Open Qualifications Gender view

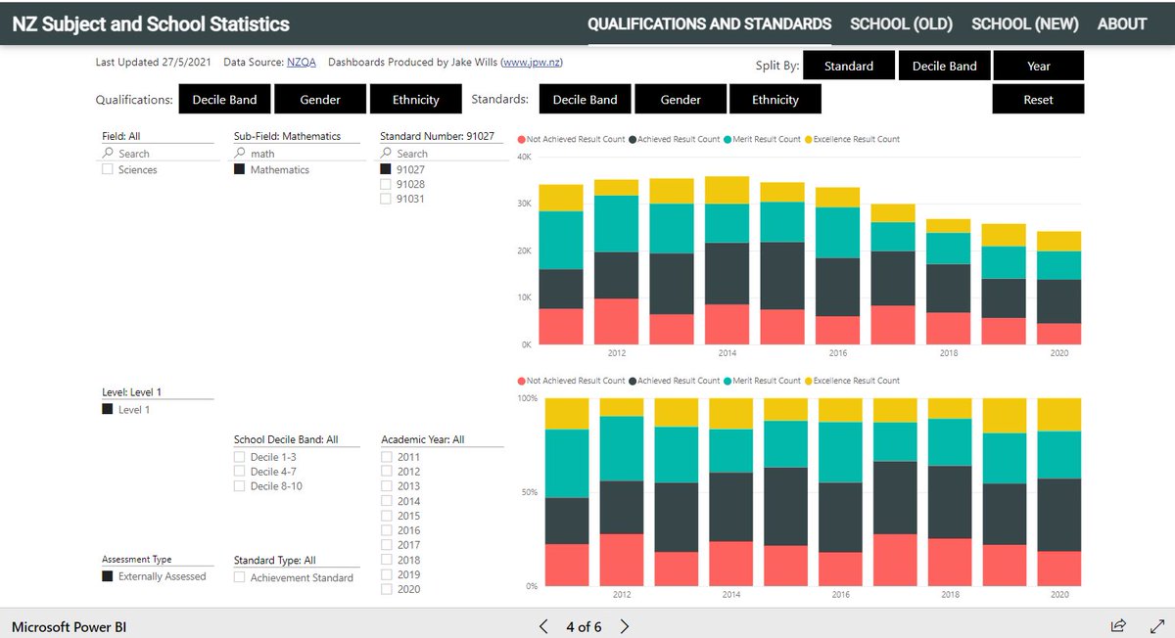point(320,99)
